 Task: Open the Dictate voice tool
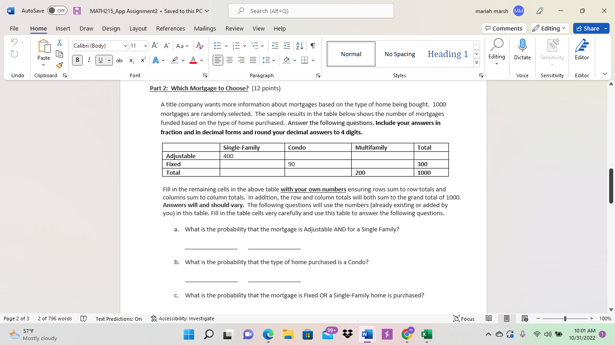tap(522, 50)
